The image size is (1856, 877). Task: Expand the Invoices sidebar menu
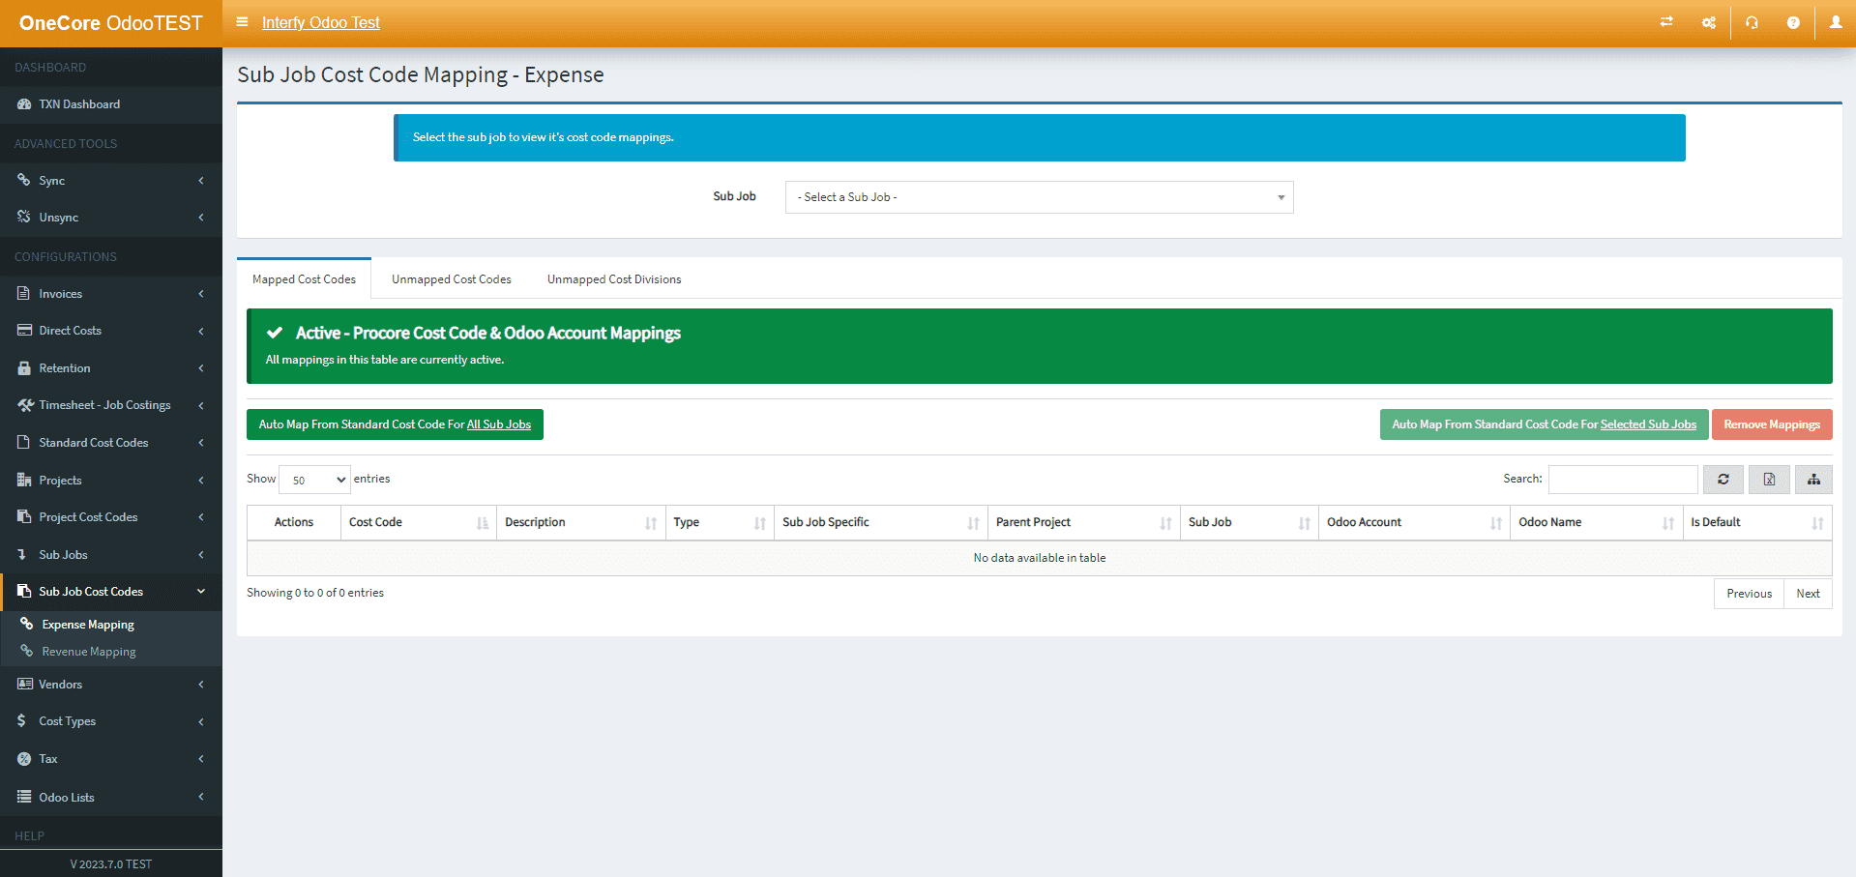111,294
